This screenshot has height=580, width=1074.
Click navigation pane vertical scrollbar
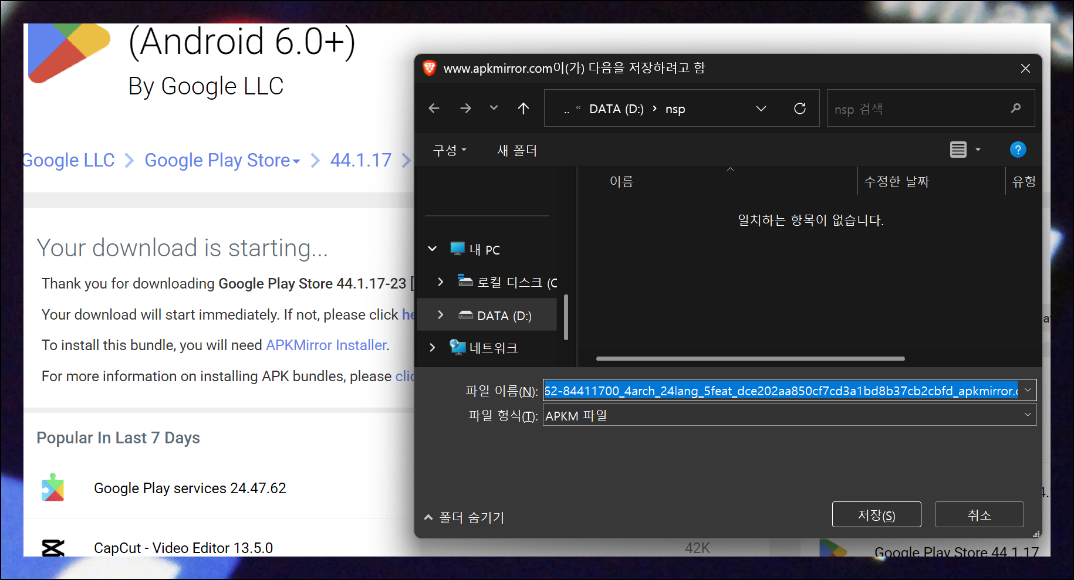(566, 317)
